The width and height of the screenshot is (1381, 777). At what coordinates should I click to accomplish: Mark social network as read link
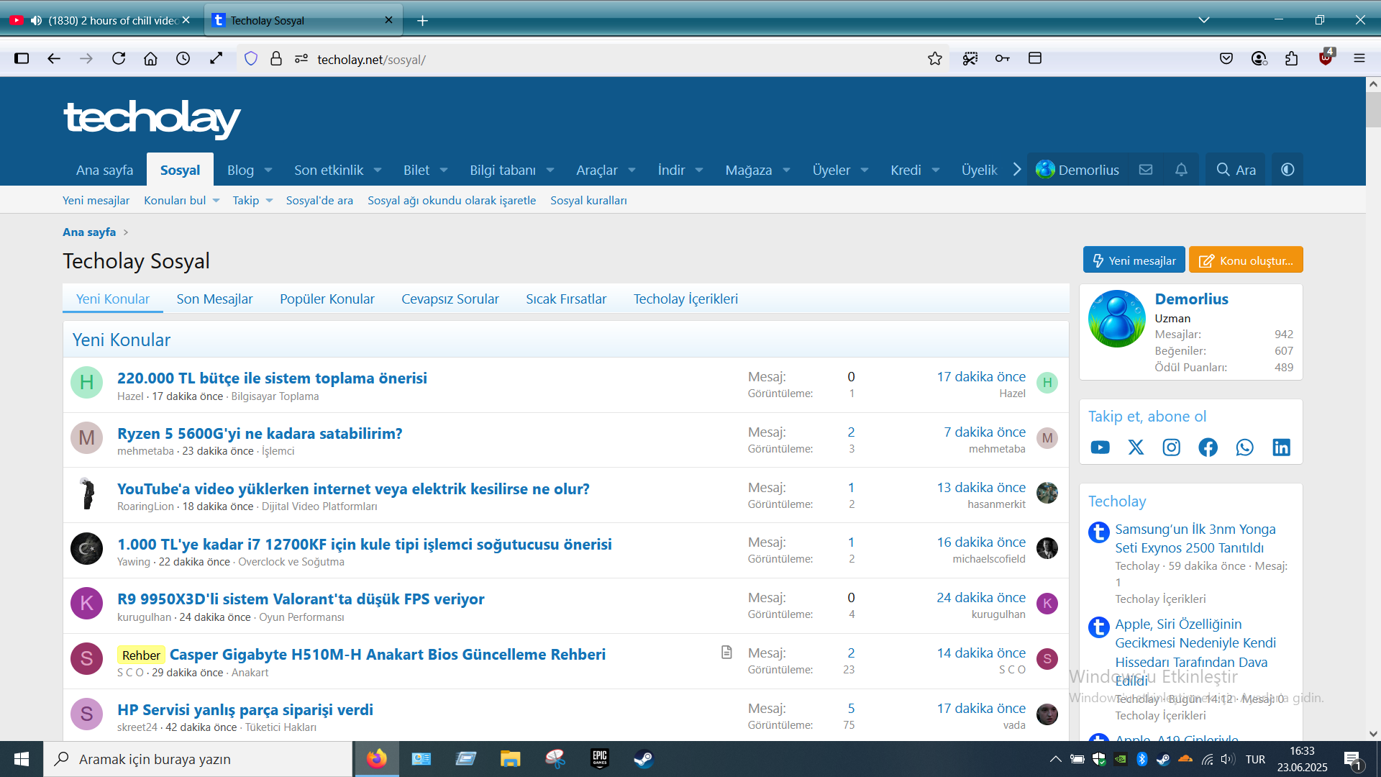[452, 201]
